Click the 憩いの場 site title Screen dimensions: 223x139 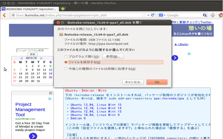click(x=200, y=28)
